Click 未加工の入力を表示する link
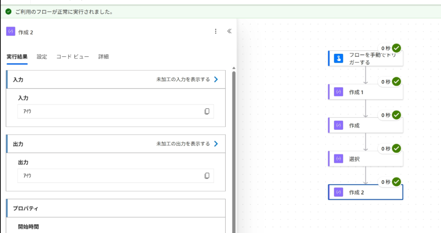Image resolution: width=441 pixels, height=233 pixels. 183,80
